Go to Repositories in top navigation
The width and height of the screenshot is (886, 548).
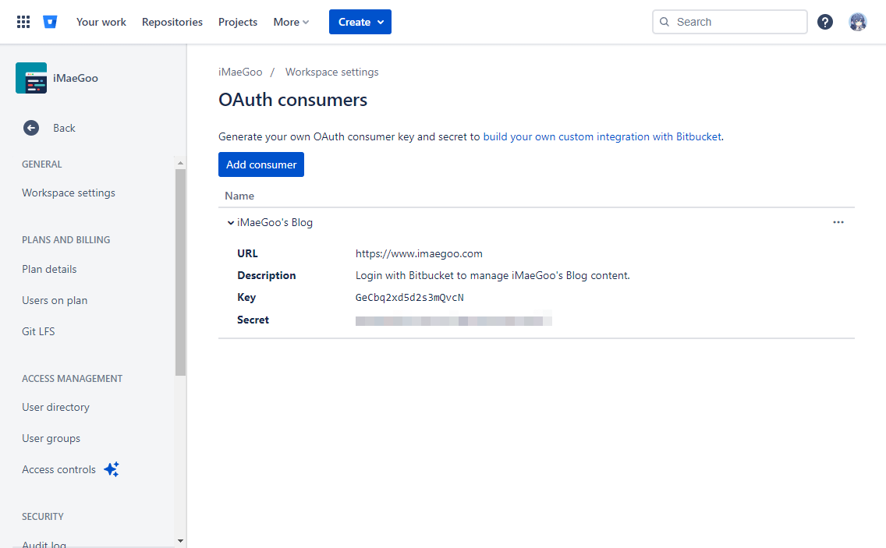(x=172, y=22)
